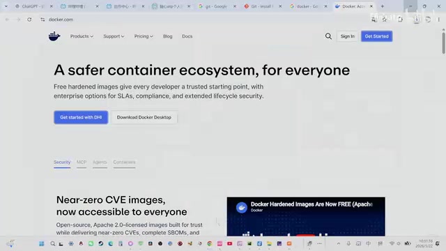This screenshot has height=251, width=446.
Task: Switch the Chinese input method indicator
Action: click(x=369, y=243)
